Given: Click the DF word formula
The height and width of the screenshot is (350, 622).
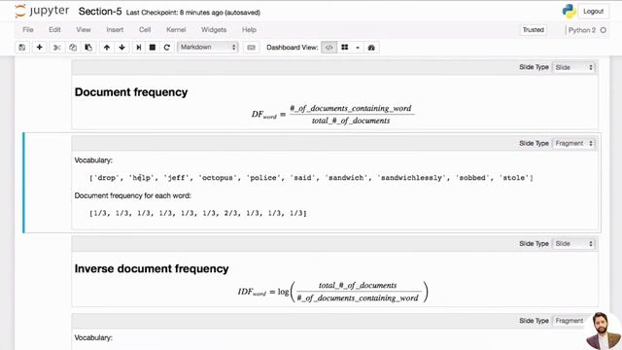Looking at the screenshot, I should click(332, 115).
